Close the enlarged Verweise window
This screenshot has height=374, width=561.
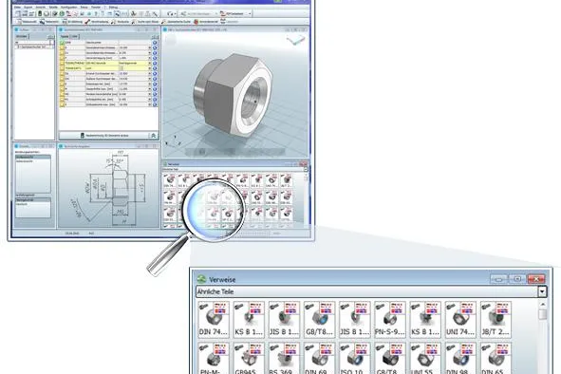click(x=536, y=279)
